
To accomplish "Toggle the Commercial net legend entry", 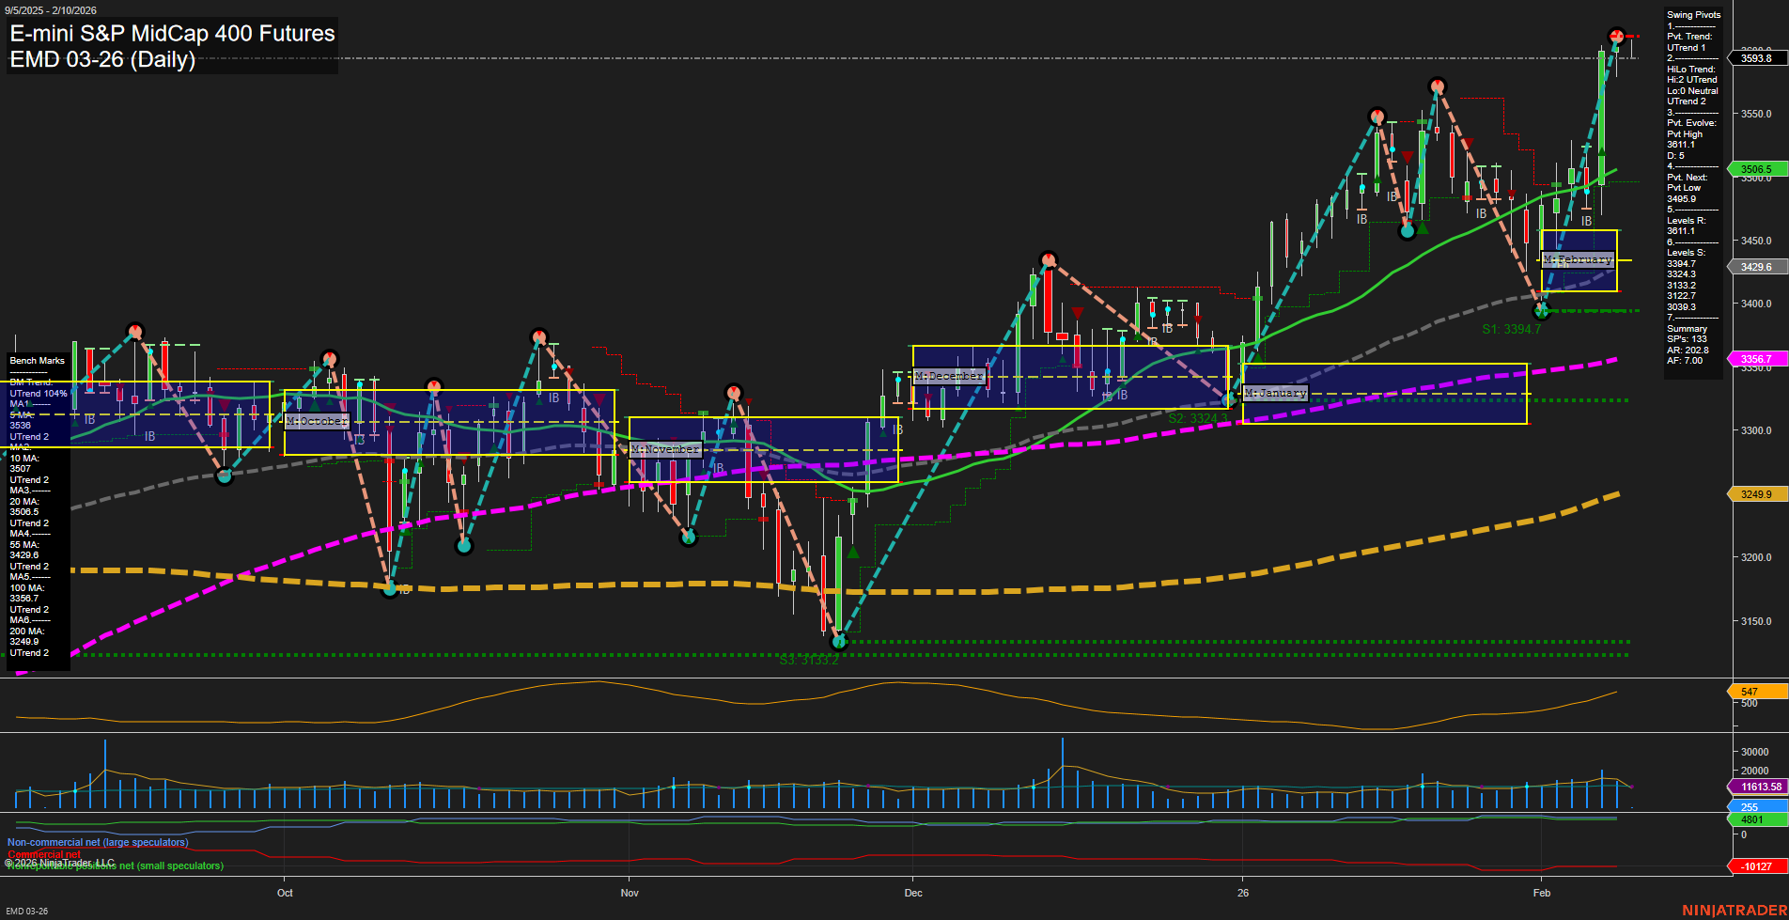I will (44, 854).
